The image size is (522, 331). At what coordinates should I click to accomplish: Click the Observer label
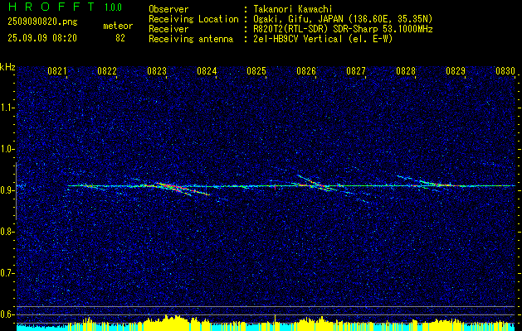168,9
